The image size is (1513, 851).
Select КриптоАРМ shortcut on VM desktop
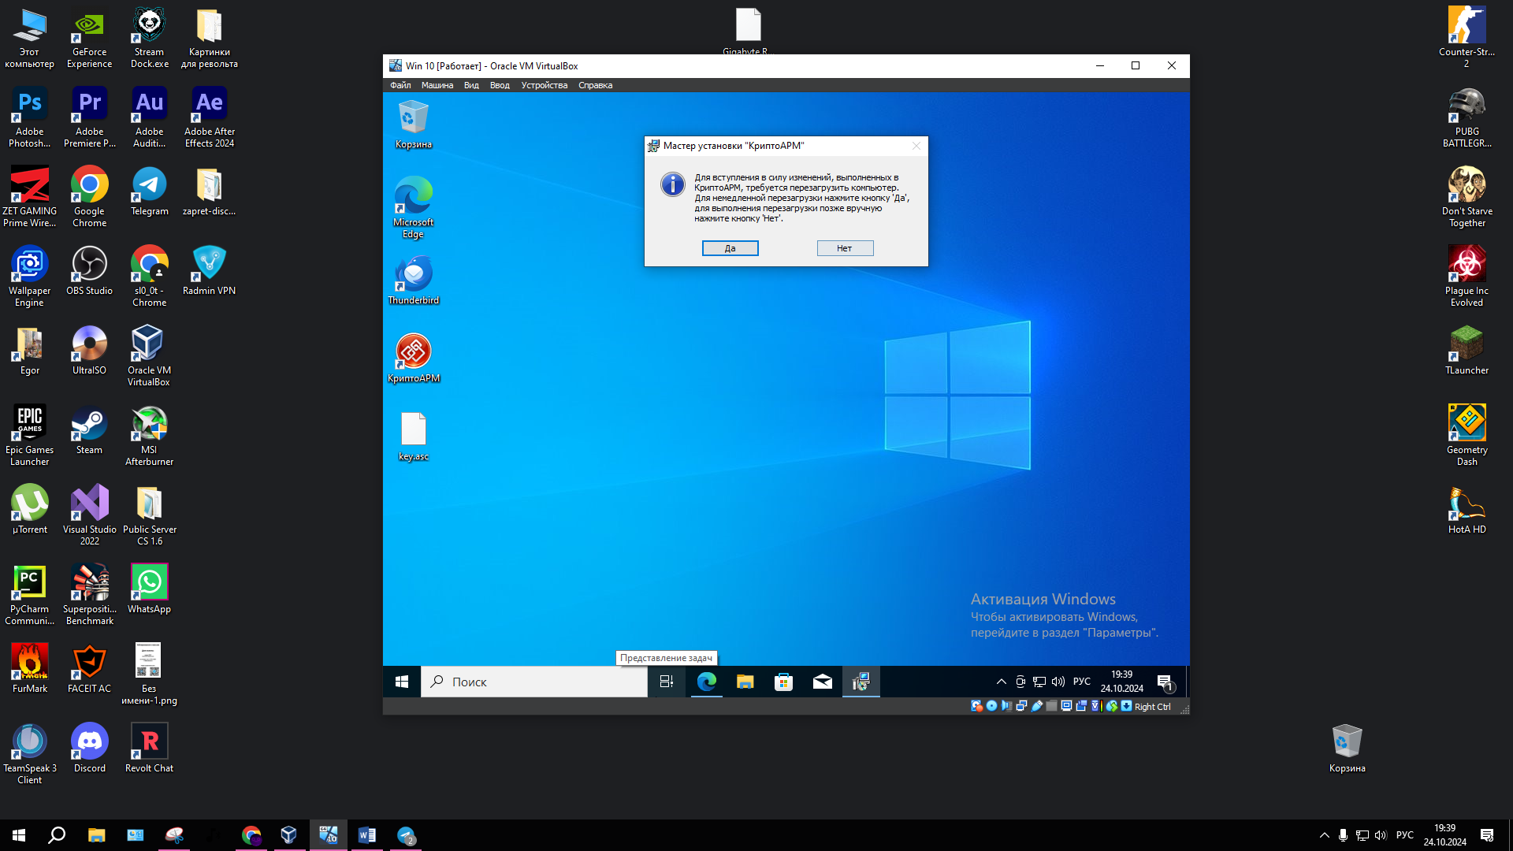point(413,359)
